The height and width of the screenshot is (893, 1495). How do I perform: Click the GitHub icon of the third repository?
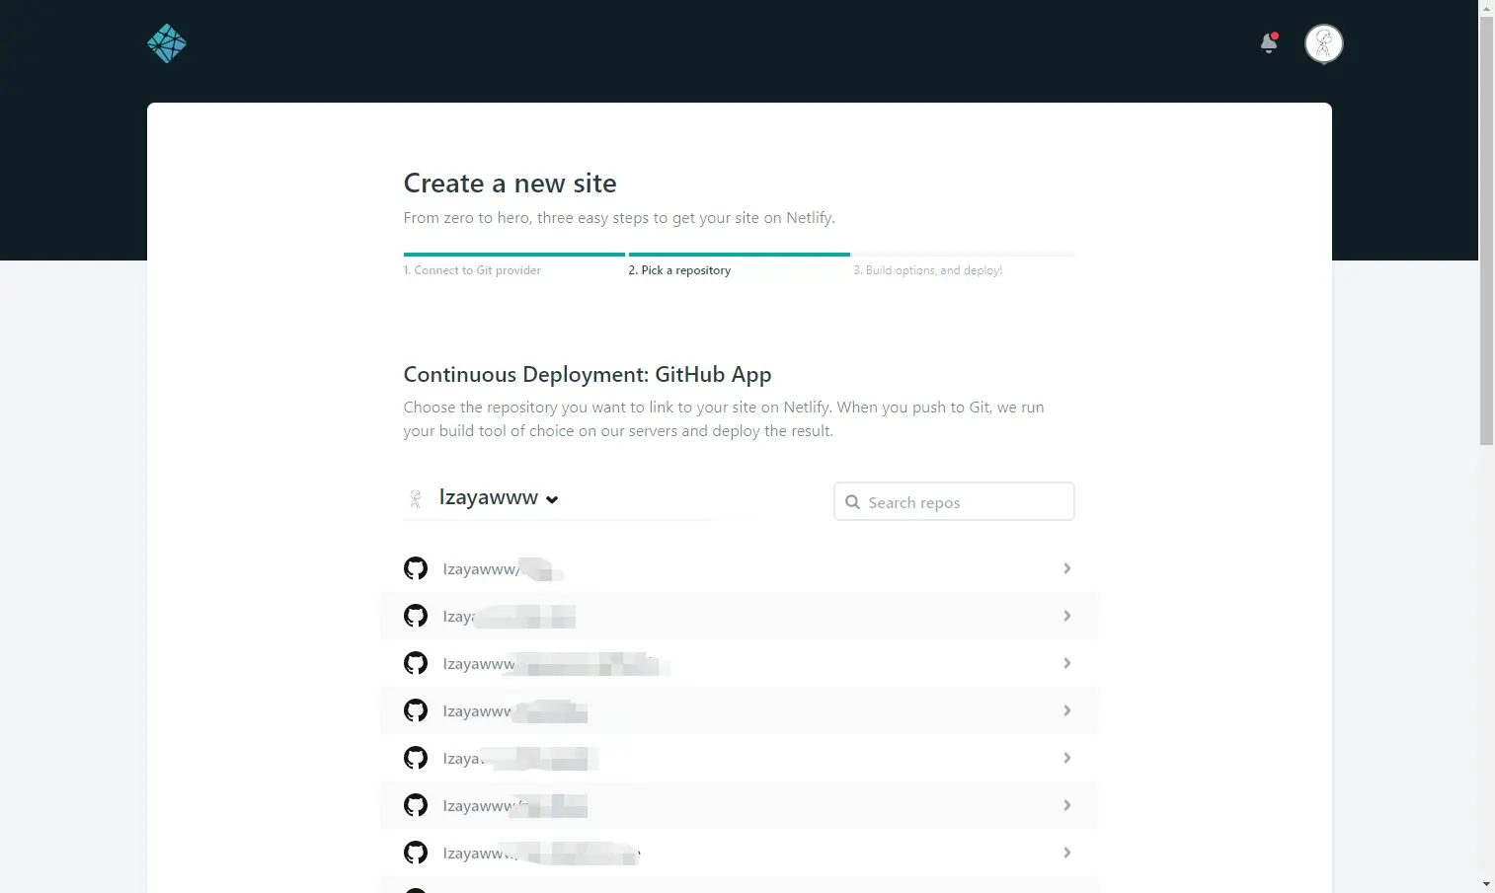[x=416, y=663]
